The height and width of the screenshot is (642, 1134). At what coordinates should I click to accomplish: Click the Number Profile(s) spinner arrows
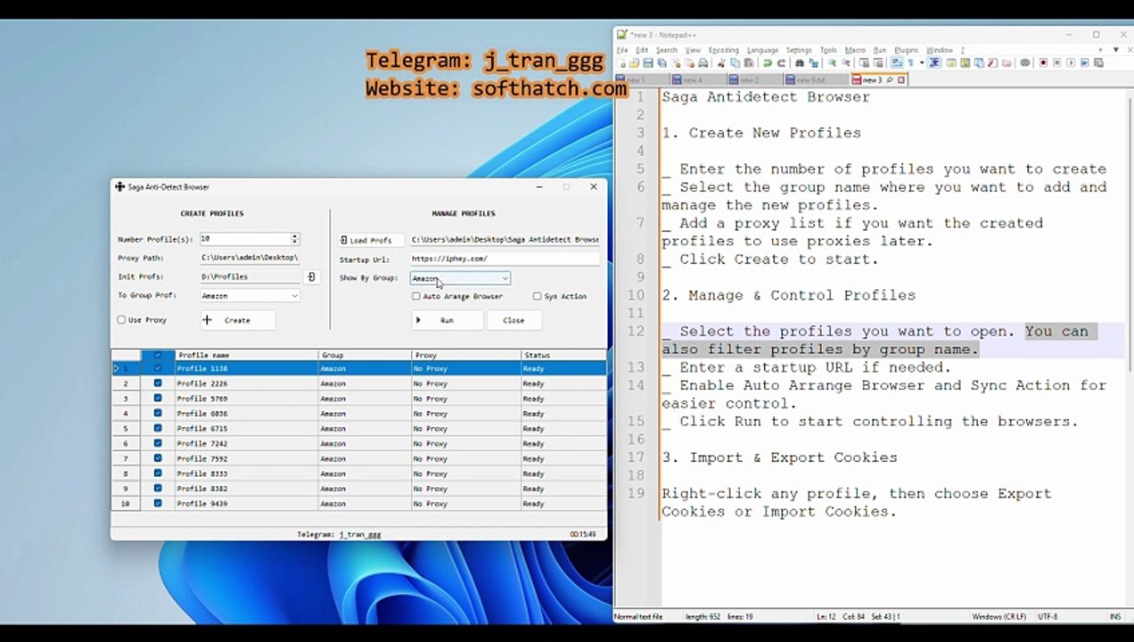tap(295, 239)
